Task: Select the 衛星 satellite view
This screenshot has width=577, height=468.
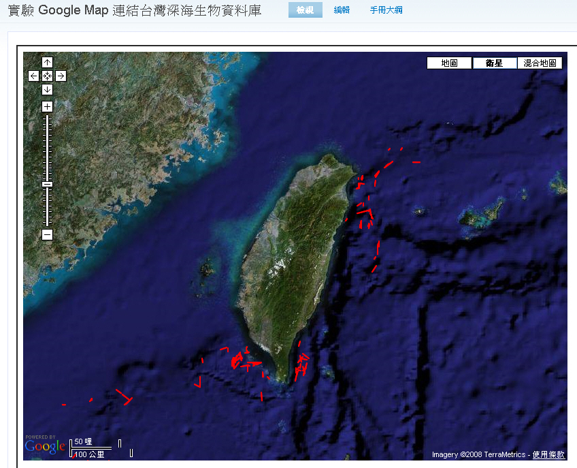Action: tap(494, 63)
